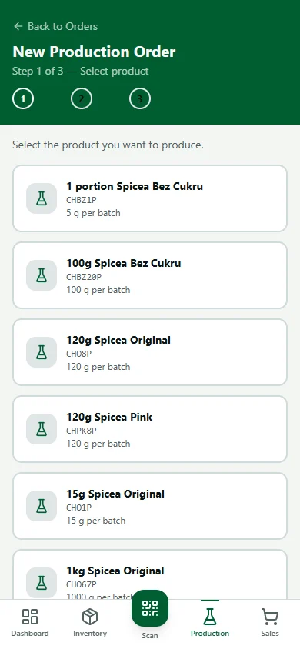Open the Dashboard icon in bottom navigation
300x649 pixels.
[30, 616]
